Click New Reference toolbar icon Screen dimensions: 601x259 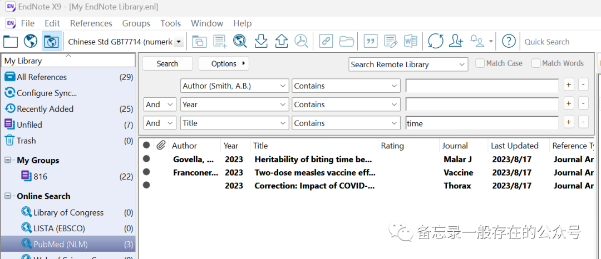pyautogui.click(x=220, y=41)
